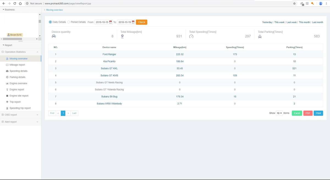Export the report to Excel
The image size is (330, 180).
(297, 113)
